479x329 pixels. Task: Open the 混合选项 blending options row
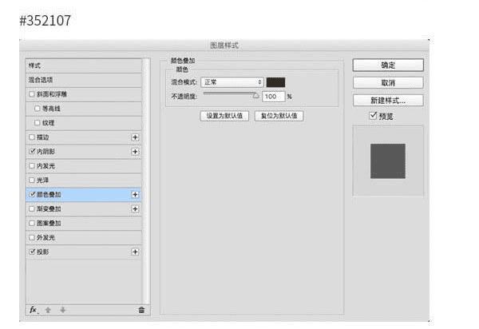tap(84, 80)
